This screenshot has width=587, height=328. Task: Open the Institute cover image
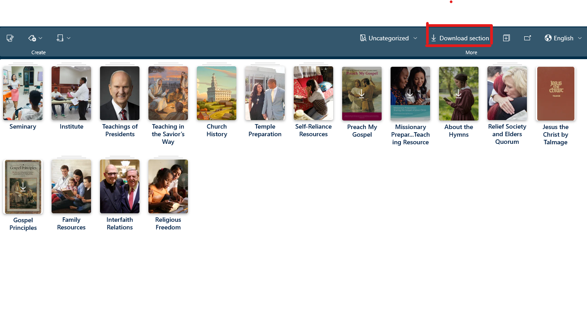[x=71, y=93]
